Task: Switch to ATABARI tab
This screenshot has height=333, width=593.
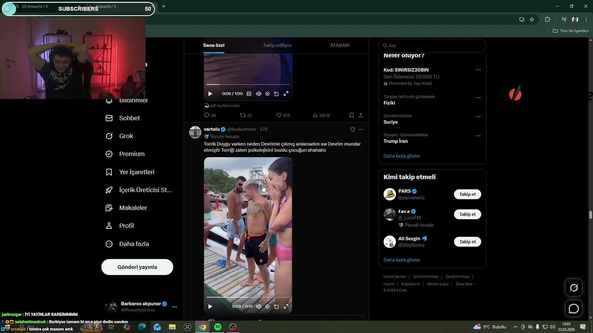Action: (340, 45)
